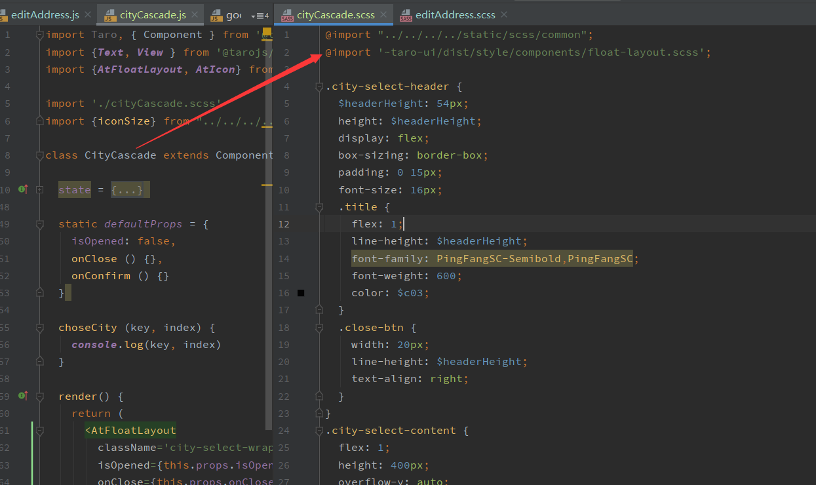Click the SASS file icon on editAddress.scss tab
This screenshot has width=816, height=485.
point(406,15)
